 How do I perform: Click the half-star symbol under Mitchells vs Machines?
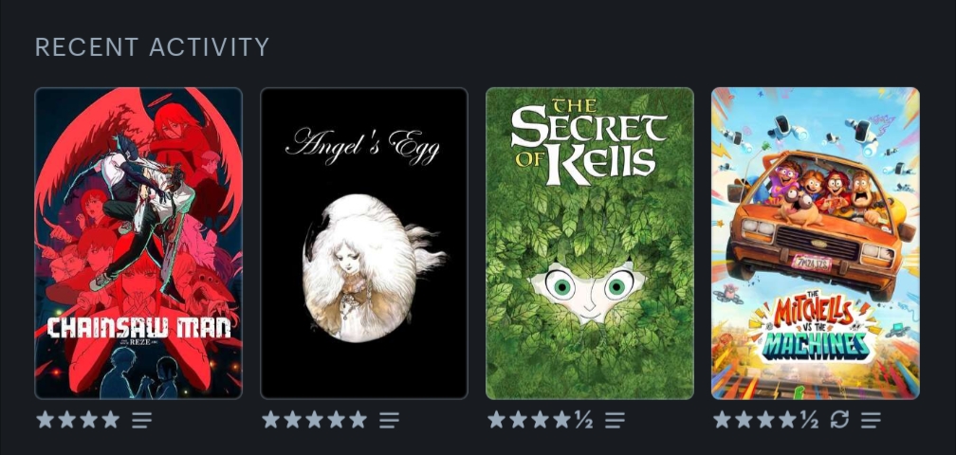(x=809, y=420)
